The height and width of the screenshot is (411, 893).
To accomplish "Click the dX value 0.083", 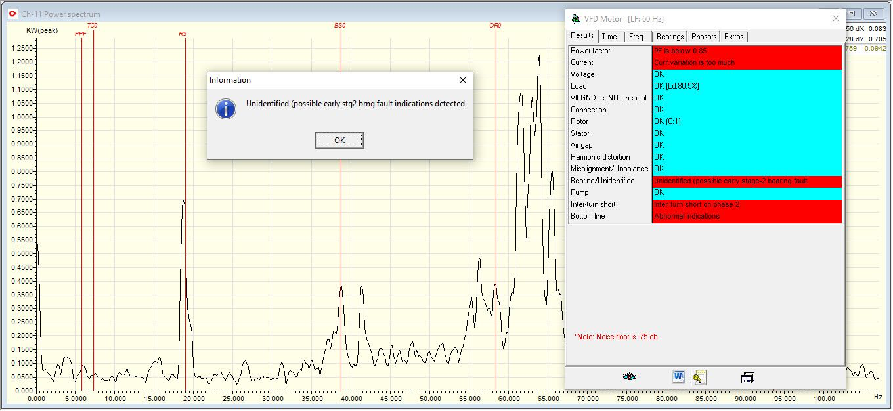I will (x=877, y=29).
